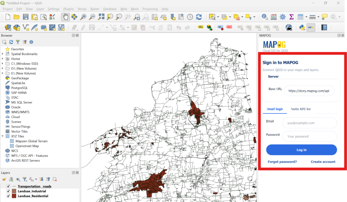Screen dimensions: 347x202
Task: Click the Landuse_Industrial color swatch
Action: [x=14, y=191]
